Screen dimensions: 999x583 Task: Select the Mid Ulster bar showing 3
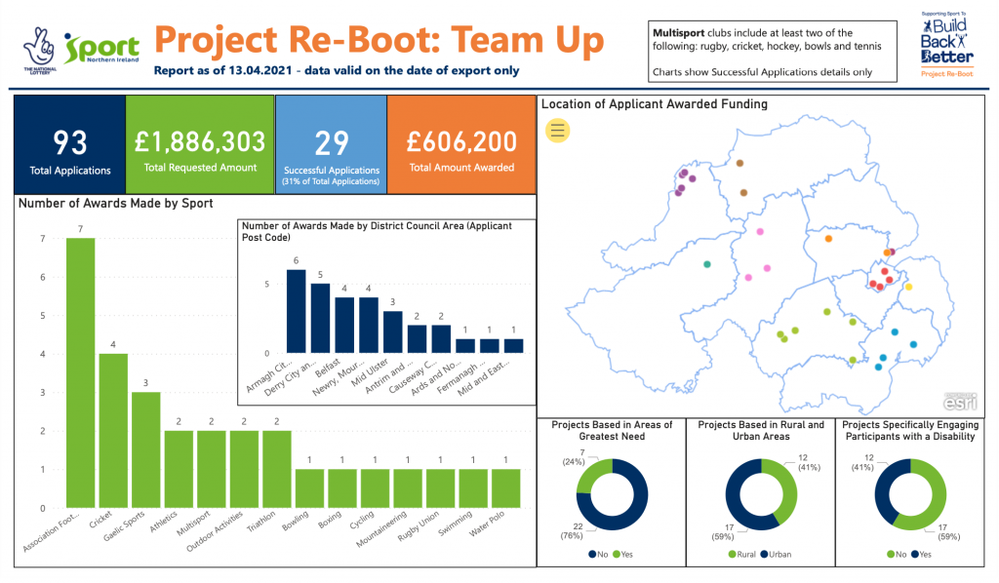click(x=392, y=332)
